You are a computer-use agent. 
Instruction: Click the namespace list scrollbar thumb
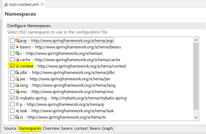point(196,76)
